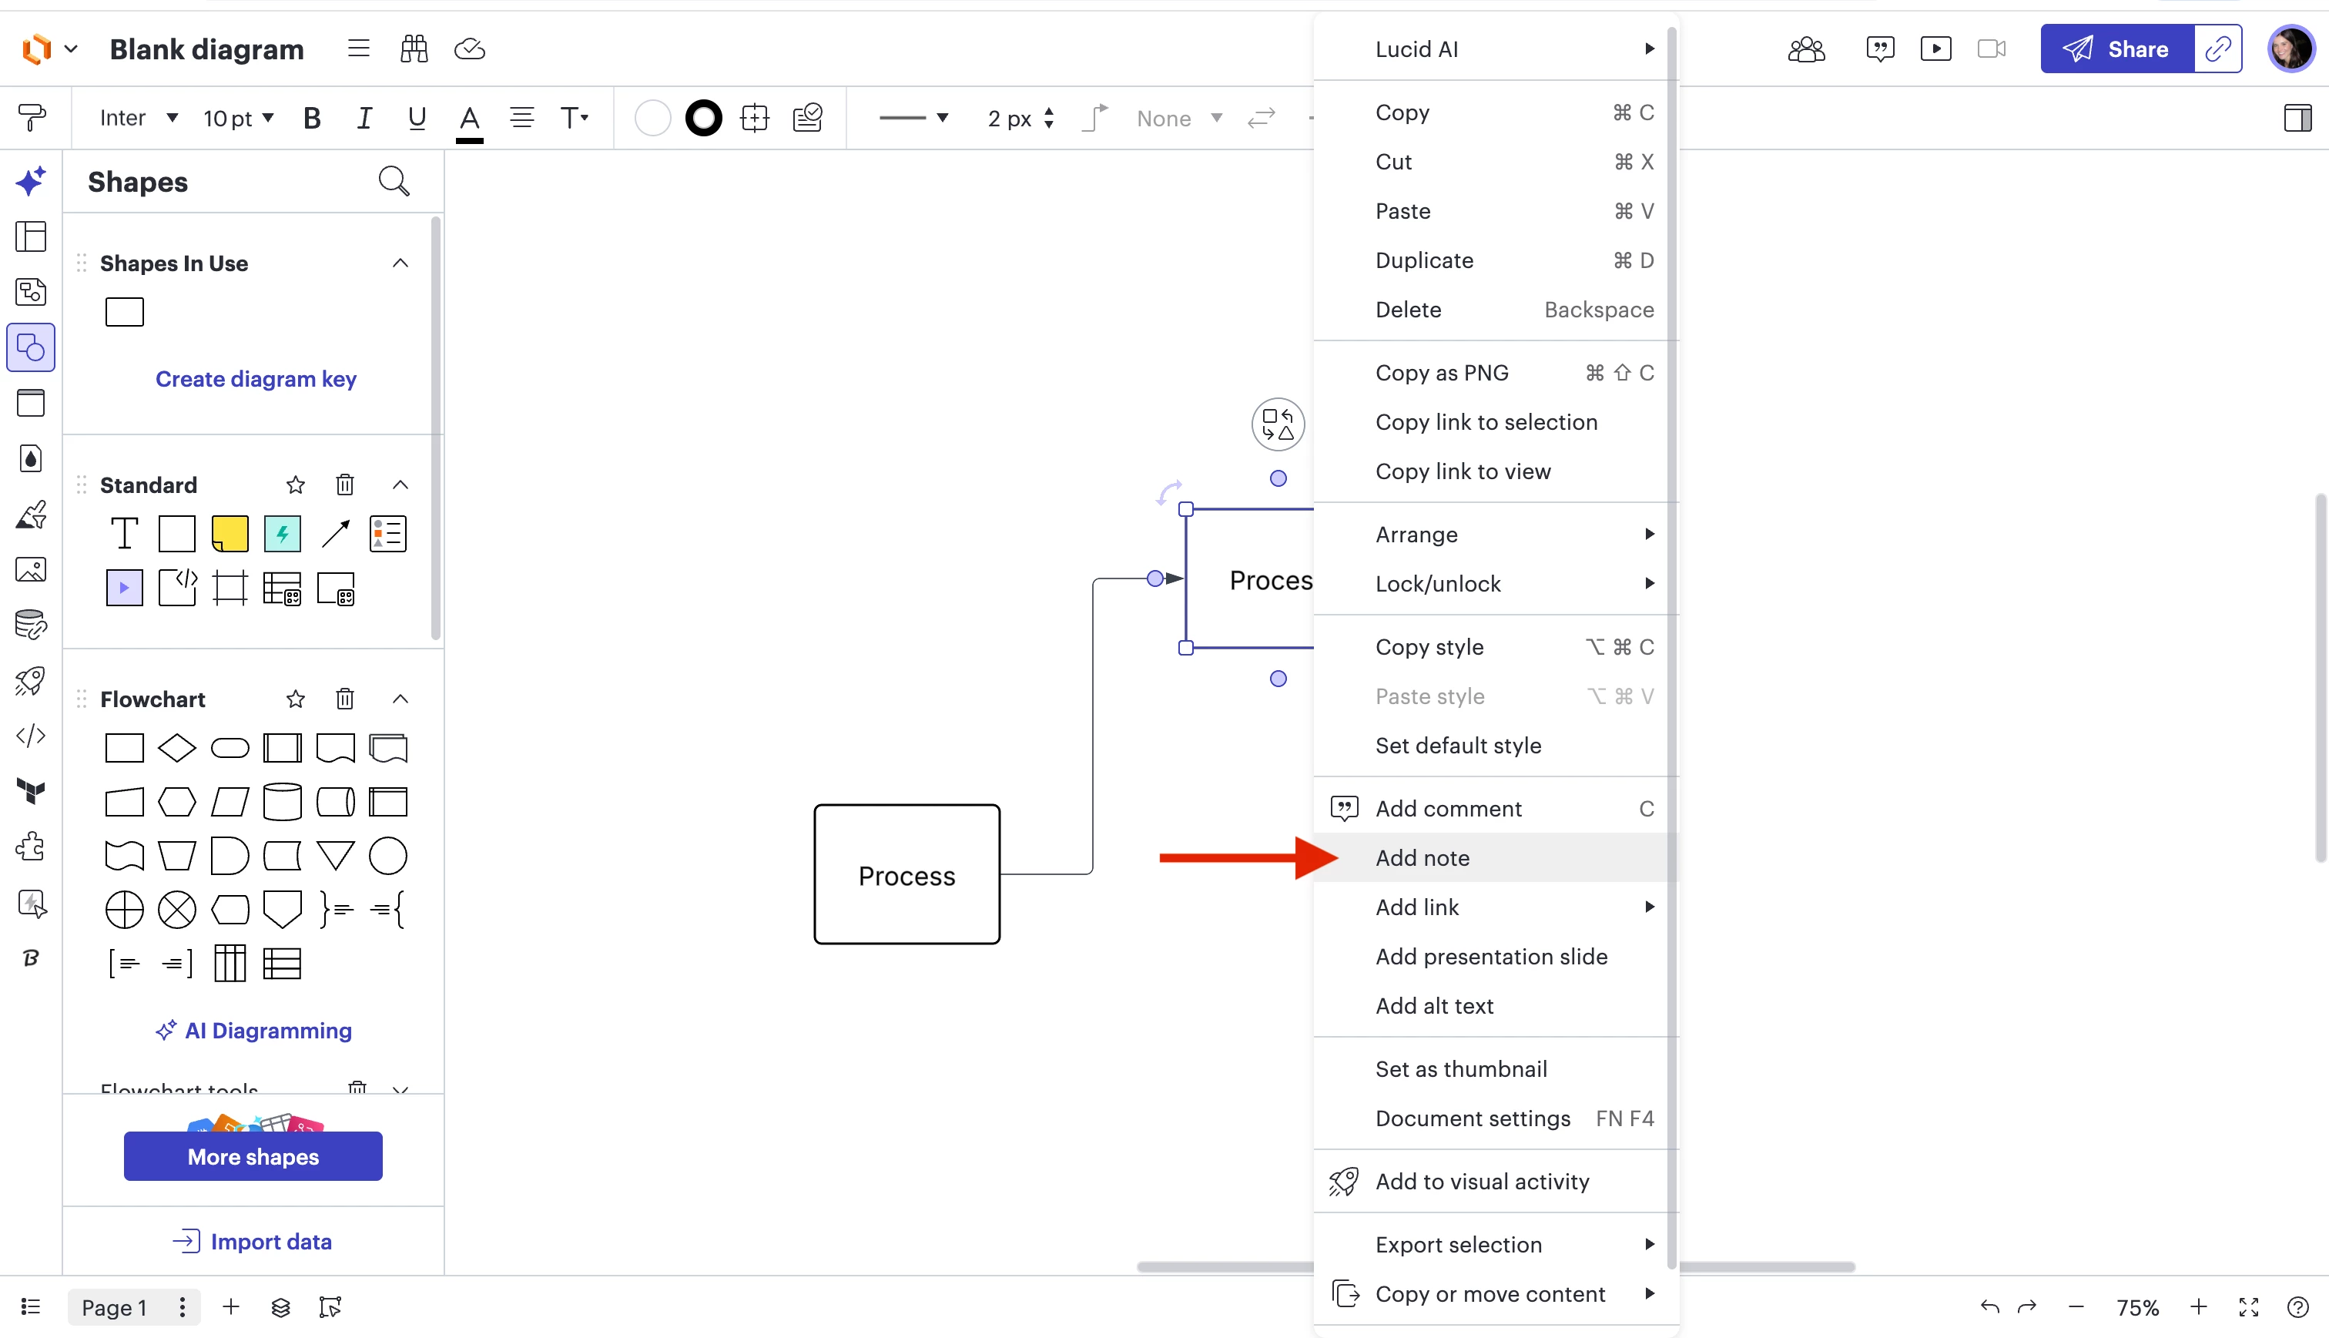Select the yellow sticky note shape

tap(230, 534)
